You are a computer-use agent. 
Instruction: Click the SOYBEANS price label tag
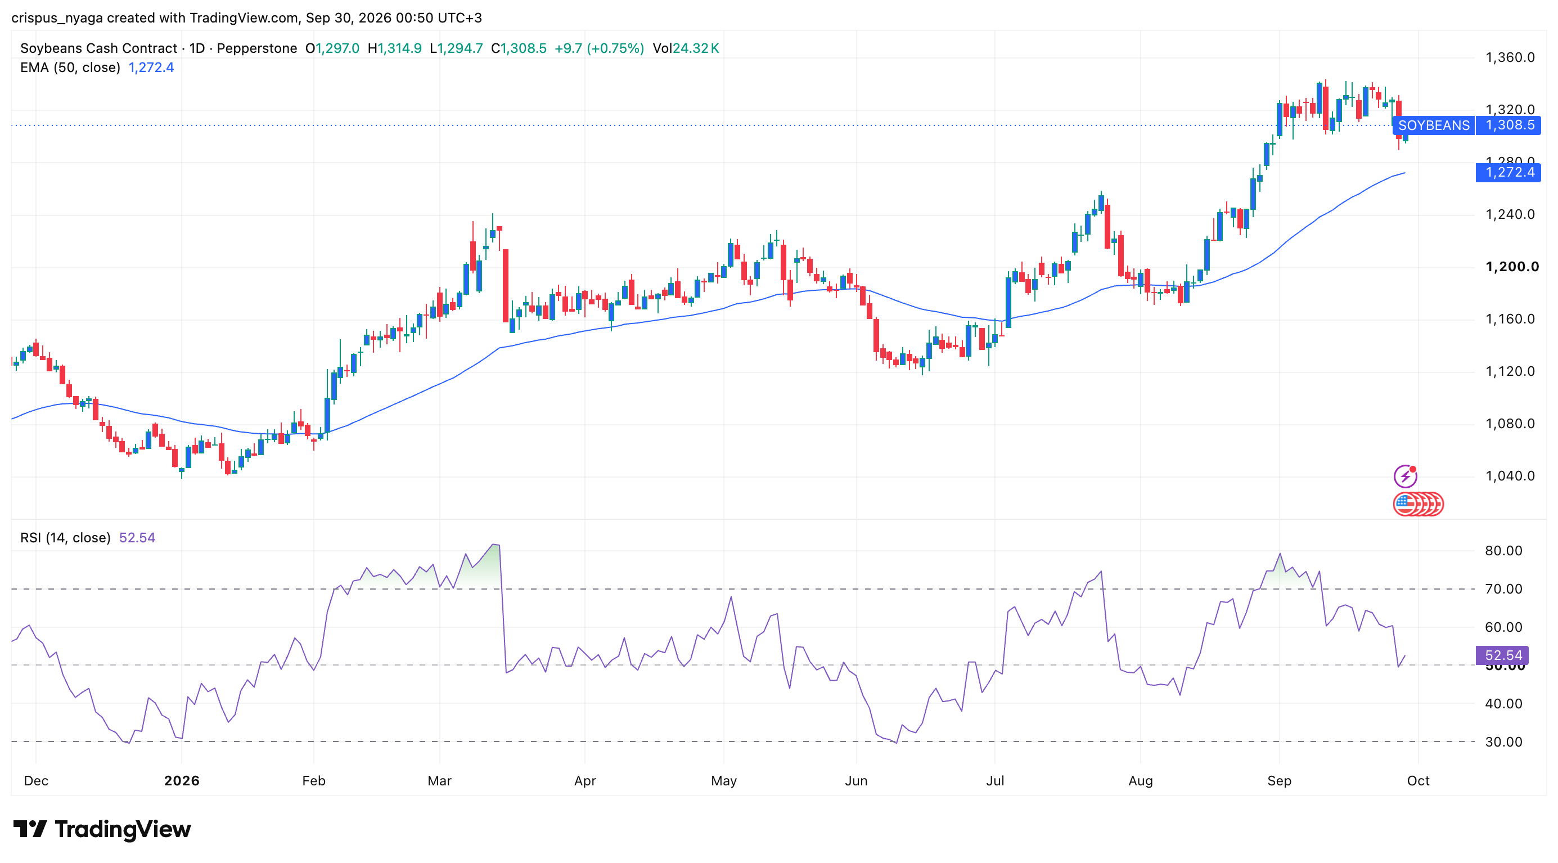point(1433,125)
